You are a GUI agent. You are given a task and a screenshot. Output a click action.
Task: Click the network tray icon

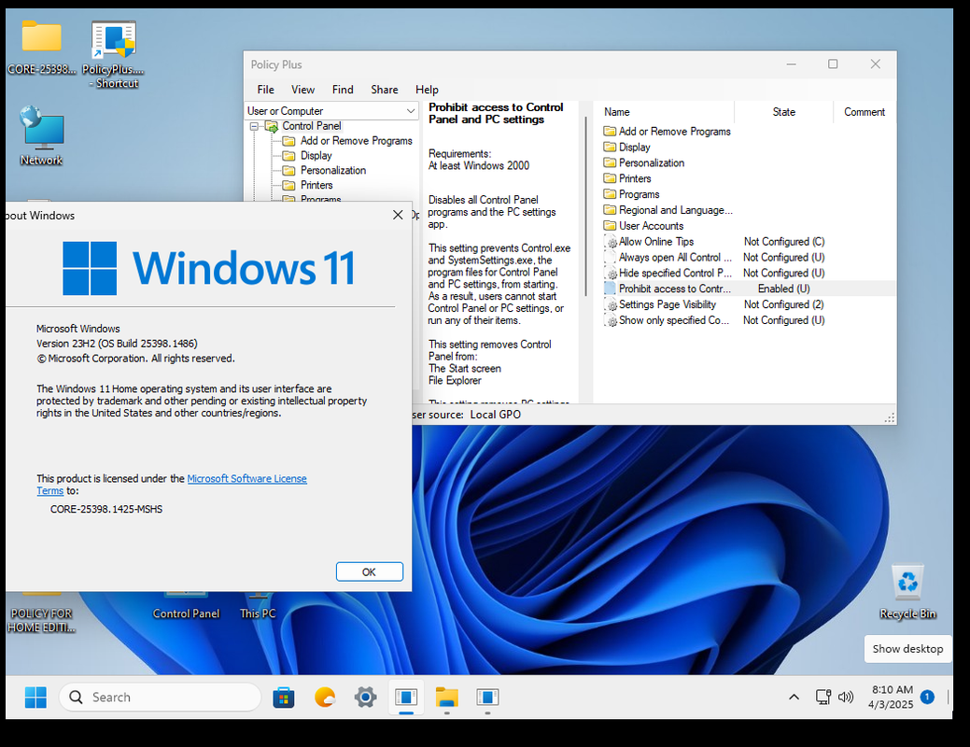(823, 698)
